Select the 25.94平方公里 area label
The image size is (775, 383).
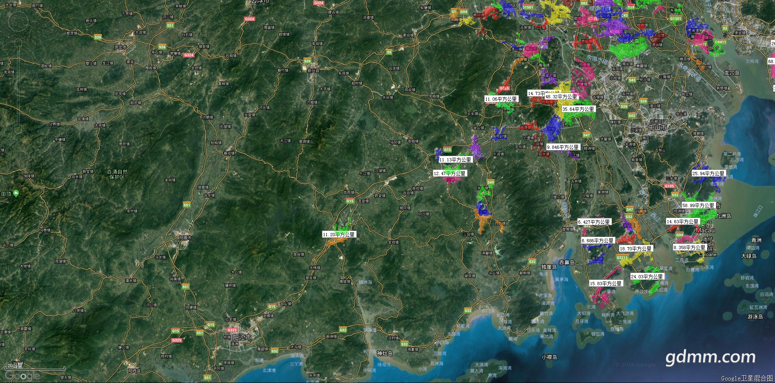708,174
